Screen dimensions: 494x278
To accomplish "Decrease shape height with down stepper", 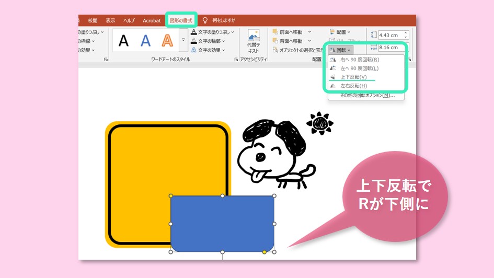I will point(406,37).
